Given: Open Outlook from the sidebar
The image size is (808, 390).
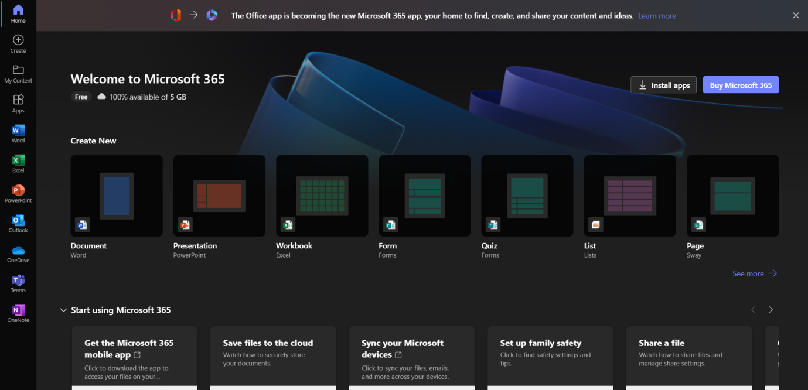Looking at the screenshot, I should click(18, 223).
